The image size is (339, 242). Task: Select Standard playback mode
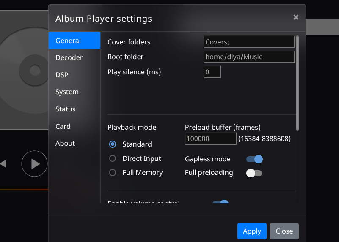113,144
